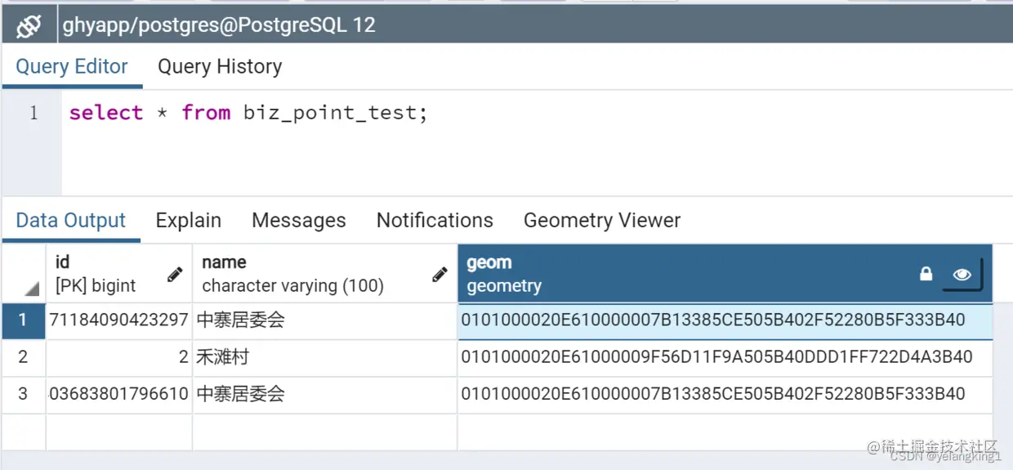Open geometry viewer with the eye button
The image size is (1013, 470).
tap(962, 275)
